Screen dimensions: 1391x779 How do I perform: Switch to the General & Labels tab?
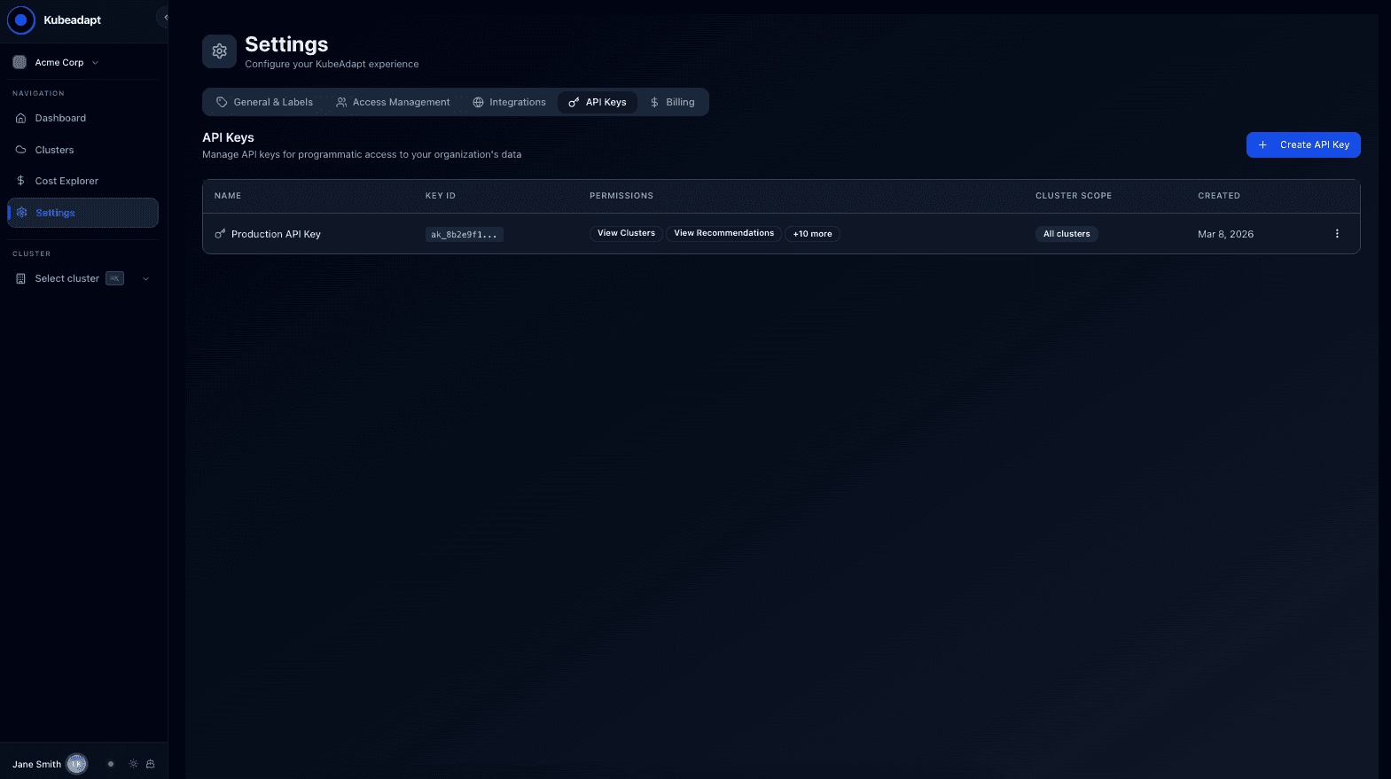point(264,102)
